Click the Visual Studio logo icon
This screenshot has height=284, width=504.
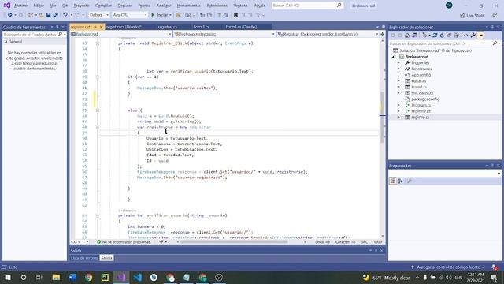coord(7,6)
